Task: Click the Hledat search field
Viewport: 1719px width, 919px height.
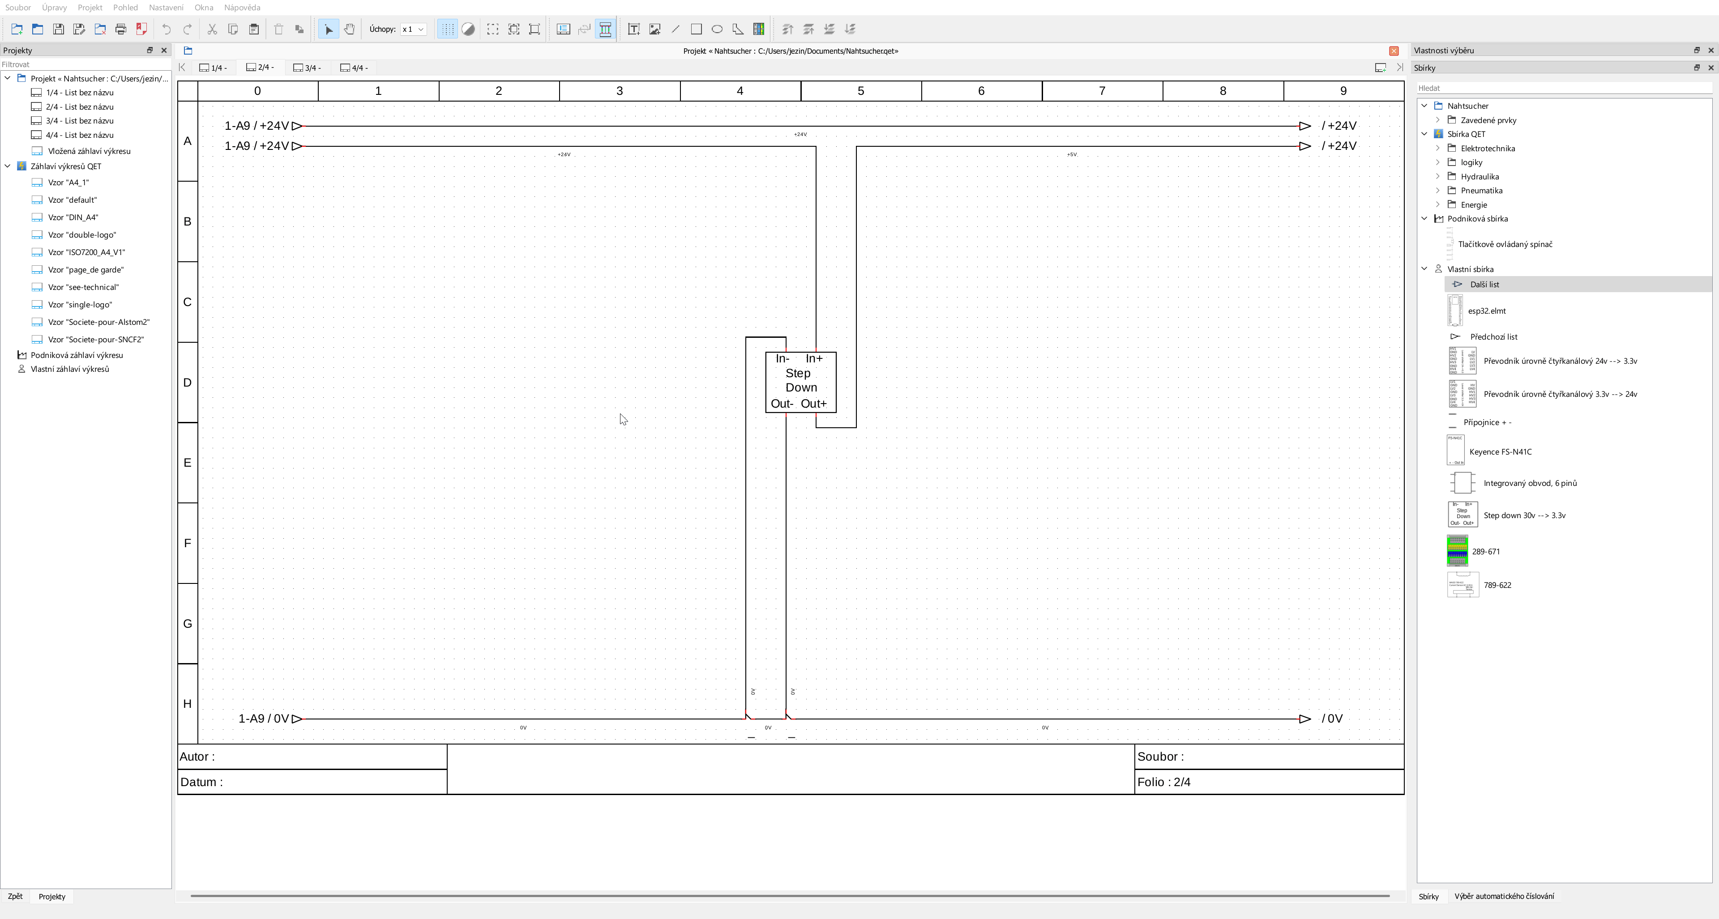Action: click(1561, 88)
